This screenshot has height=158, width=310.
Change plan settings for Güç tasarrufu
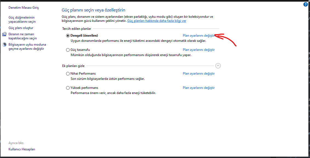pos(198,50)
